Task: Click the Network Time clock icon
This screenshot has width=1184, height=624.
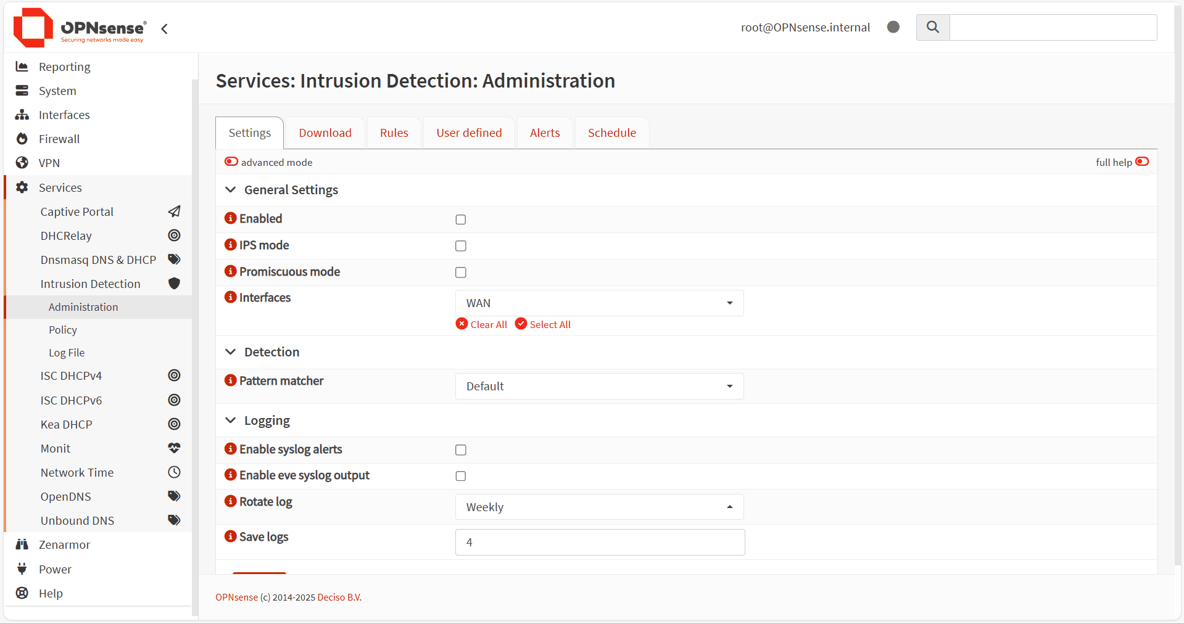Action: (174, 472)
